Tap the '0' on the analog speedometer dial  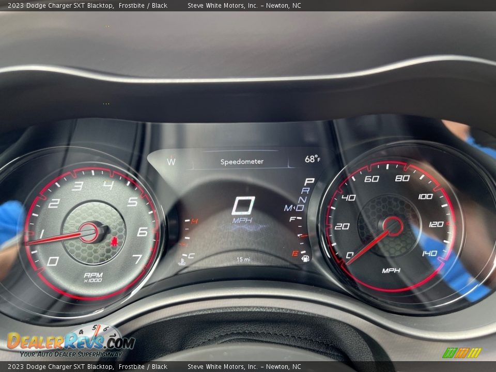[x=350, y=255]
